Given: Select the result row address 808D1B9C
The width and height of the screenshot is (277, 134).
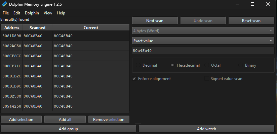Looking at the screenshot, I should [x=12, y=86].
